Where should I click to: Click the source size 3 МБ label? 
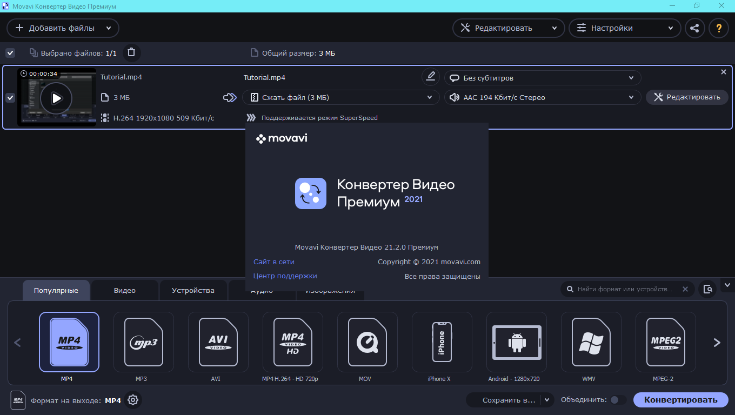[122, 98]
